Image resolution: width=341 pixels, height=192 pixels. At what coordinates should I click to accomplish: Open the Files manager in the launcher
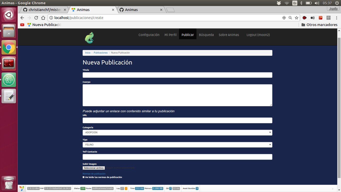9,31
